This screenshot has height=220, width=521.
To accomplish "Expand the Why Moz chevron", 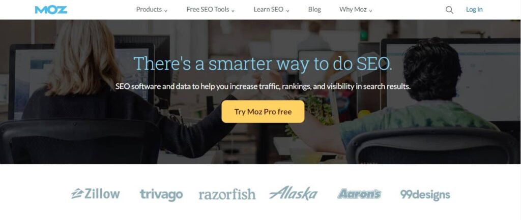I will [x=370, y=11].
